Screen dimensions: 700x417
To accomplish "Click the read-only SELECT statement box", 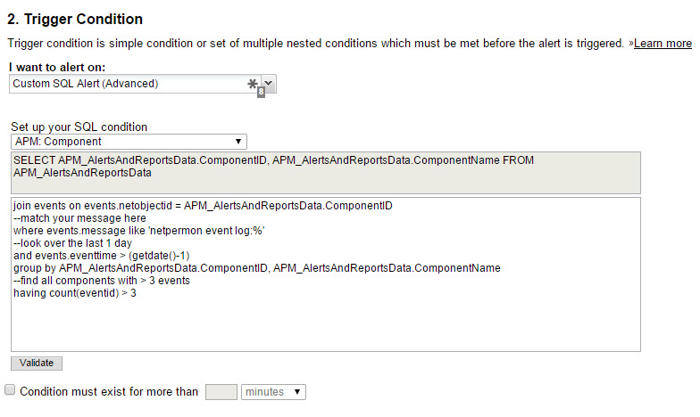I will [x=325, y=173].
